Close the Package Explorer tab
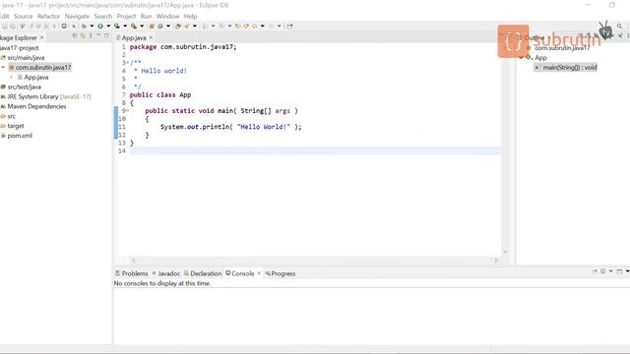This screenshot has height=354, width=630. (41, 37)
